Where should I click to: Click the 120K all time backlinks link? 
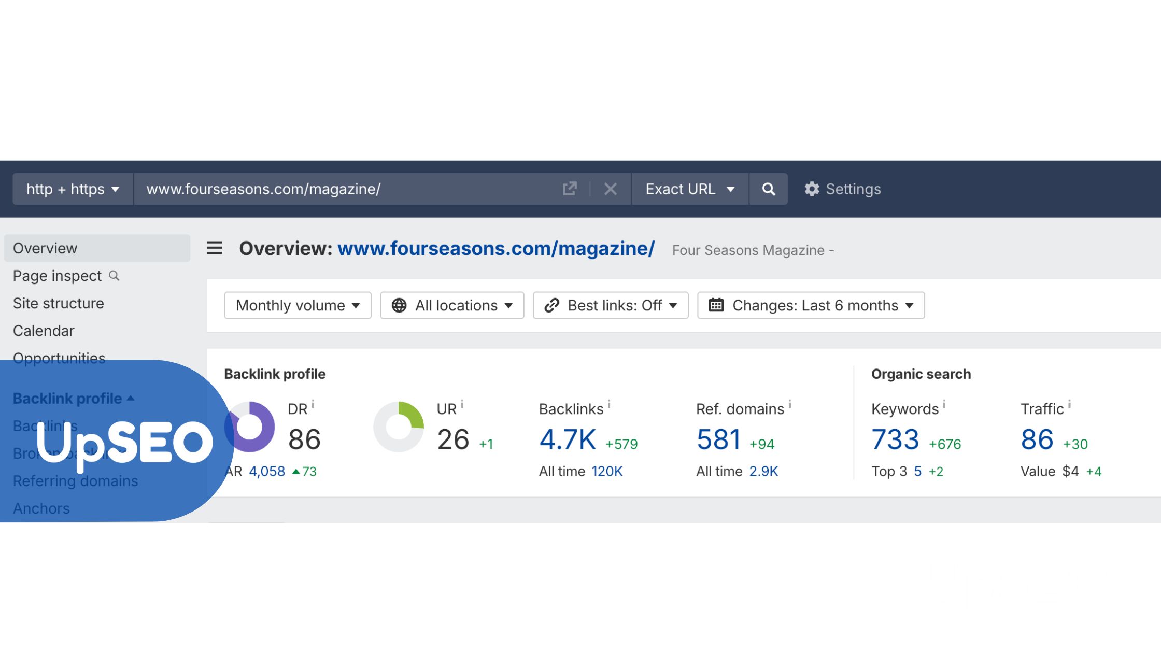tap(607, 471)
